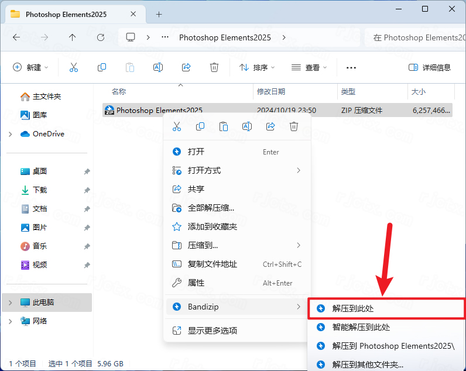Unpin 音乐 using its pin icon

point(87,246)
